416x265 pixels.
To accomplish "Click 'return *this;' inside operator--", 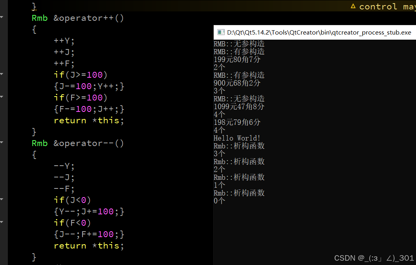I will pyautogui.click(x=89, y=246).
